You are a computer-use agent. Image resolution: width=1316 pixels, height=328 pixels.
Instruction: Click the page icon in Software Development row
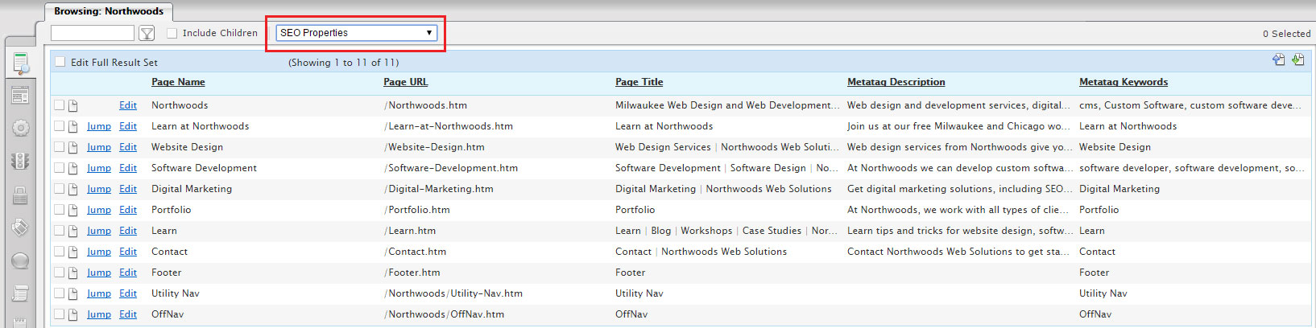(x=72, y=168)
